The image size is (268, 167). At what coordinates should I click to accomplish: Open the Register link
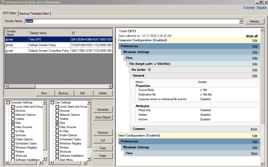[262, 7]
